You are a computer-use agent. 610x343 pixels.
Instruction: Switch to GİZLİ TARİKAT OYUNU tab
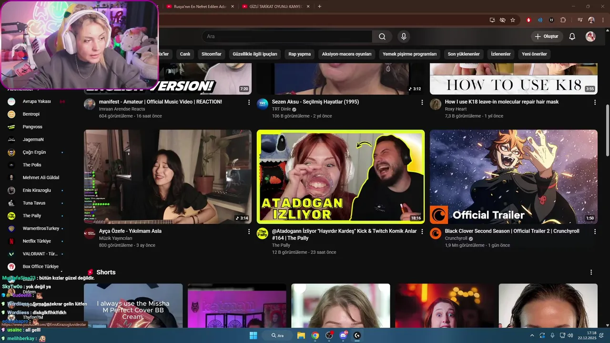[x=275, y=7]
